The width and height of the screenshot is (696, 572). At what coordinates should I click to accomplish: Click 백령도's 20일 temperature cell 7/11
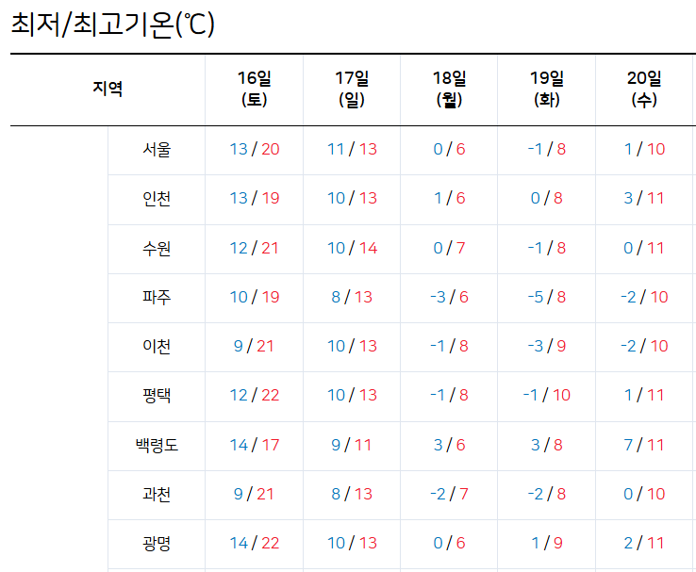pyautogui.click(x=644, y=445)
